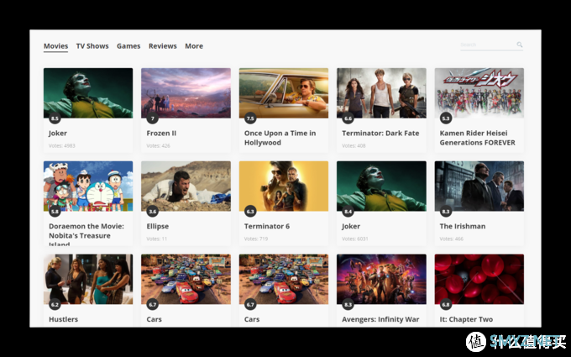
Task: View The Irishman poster image
Action: 479,186
